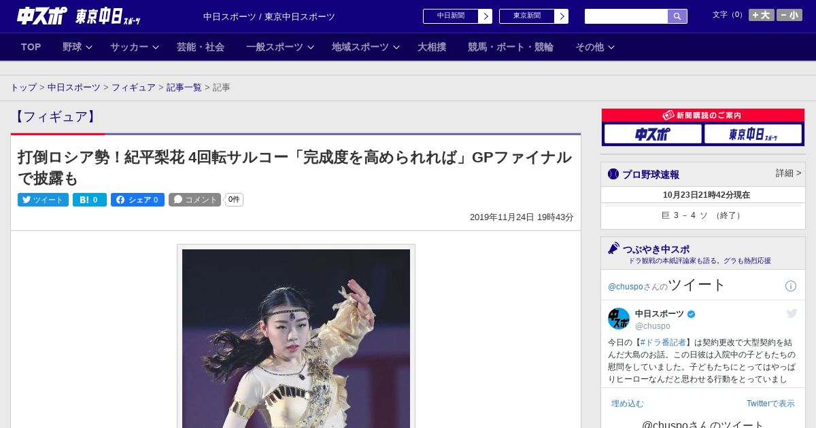This screenshot has width=816, height=428.
Task: Expand the サッカー menu
Action: click(x=134, y=47)
